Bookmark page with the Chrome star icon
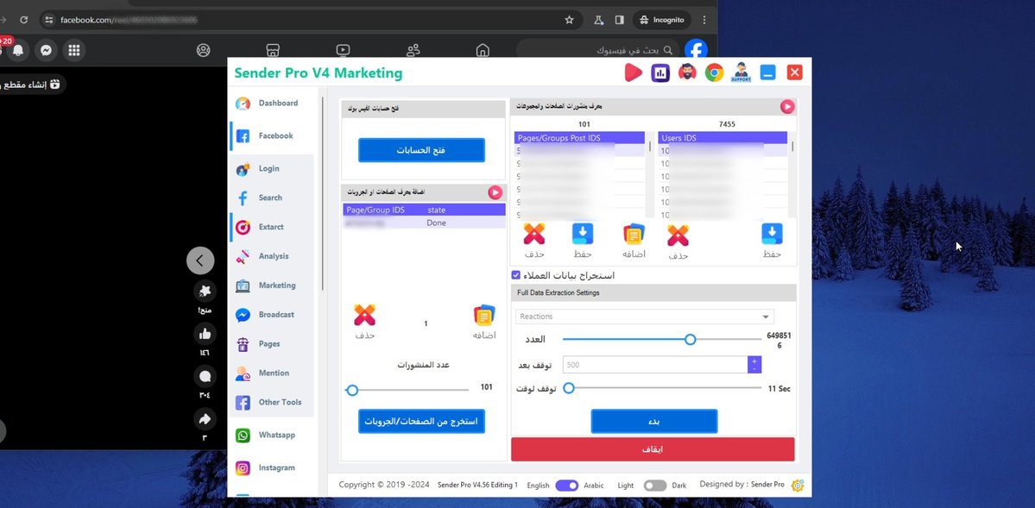The image size is (1035, 508). (x=569, y=20)
